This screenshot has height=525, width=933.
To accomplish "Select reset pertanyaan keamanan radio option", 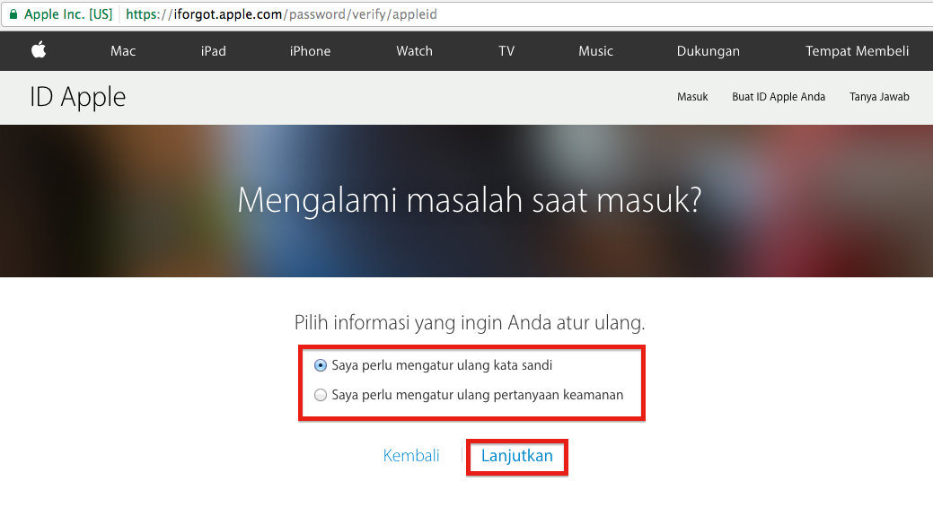I will [321, 395].
